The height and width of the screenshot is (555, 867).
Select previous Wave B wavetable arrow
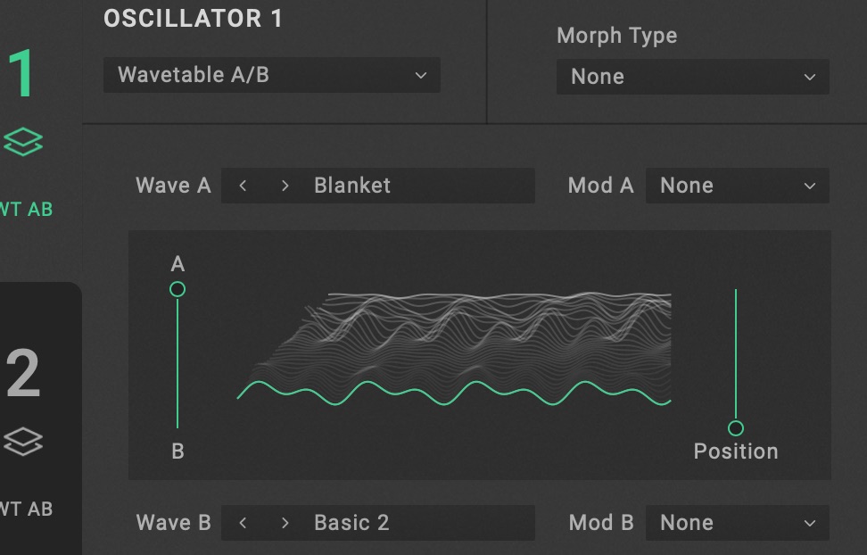pos(243,523)
